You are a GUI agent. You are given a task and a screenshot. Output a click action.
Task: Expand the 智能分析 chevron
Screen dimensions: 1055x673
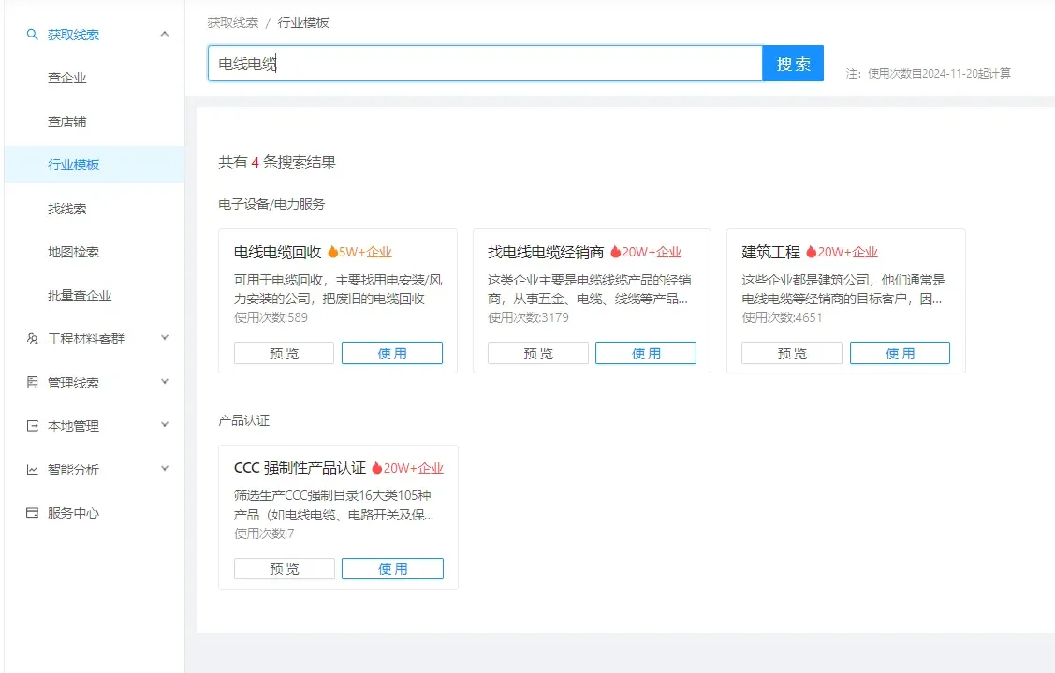click(164, 468)
